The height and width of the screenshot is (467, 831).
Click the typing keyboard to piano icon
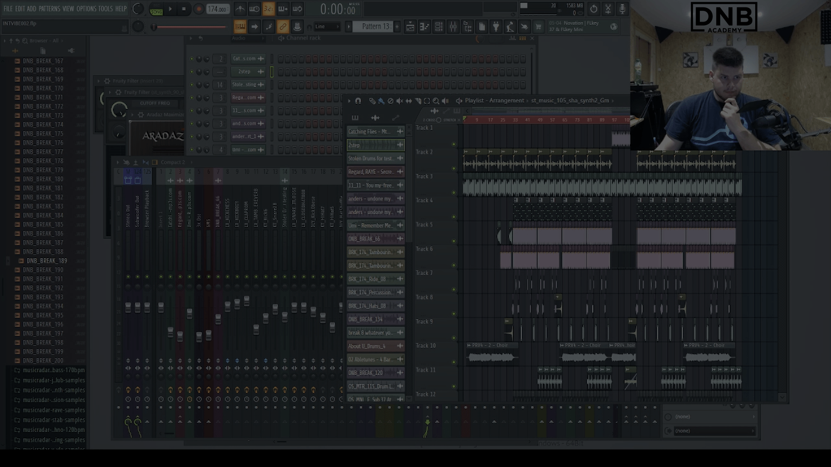(x=240, y=27)
